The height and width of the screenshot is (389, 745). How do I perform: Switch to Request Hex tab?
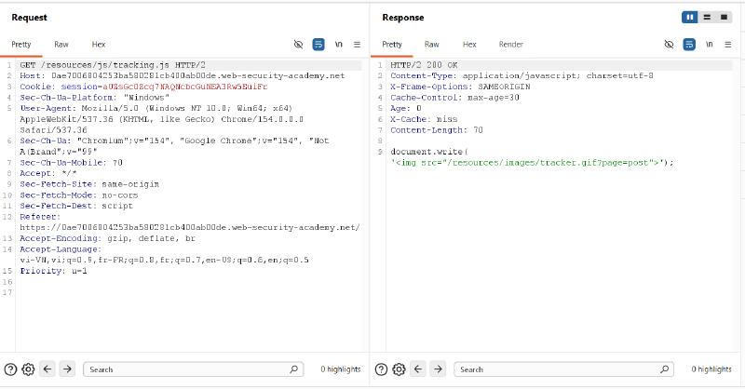tap(99, 44)
